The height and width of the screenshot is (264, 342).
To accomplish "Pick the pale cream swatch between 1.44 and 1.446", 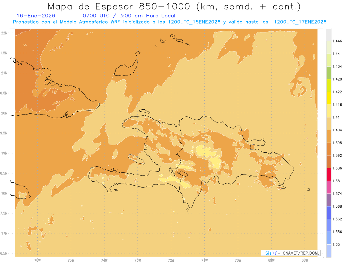I will click(x=329, y=47).
